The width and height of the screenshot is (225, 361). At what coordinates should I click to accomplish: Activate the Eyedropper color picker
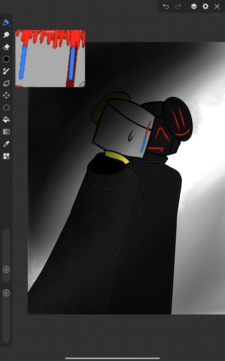[x=6, y=144]
